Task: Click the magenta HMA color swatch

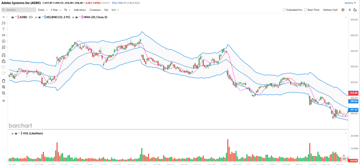Action: (82, 17)
